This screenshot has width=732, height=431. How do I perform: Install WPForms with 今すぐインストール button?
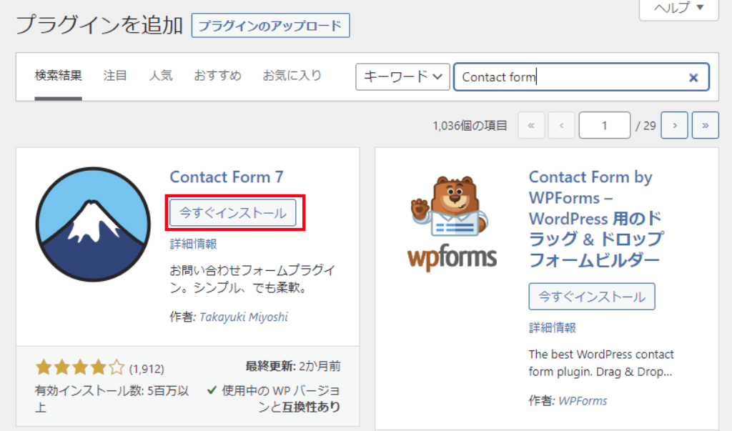tap(591, 297)
